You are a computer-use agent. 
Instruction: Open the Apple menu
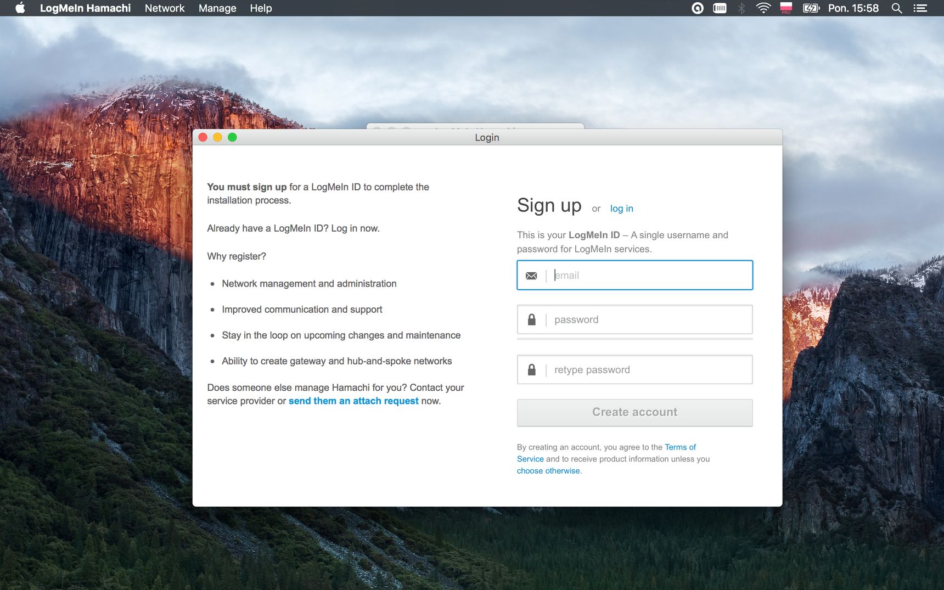click(x=20, y=8)
